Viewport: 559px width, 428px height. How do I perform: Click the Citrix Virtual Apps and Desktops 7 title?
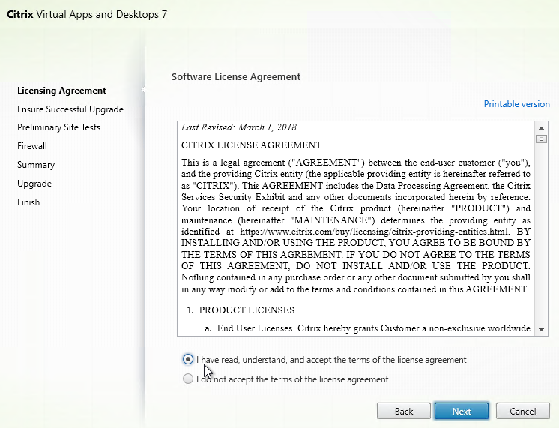87,15
